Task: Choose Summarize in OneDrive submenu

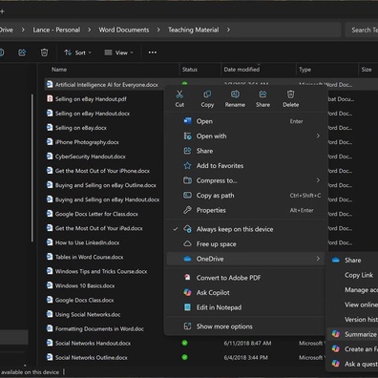Action: pyautogui.click(x=352, y=334)
